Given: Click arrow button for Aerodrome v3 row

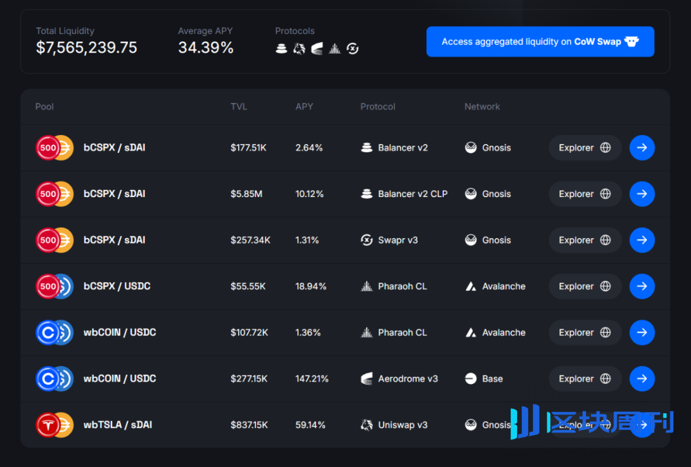Looking at the screenshot, I should 642,379.
